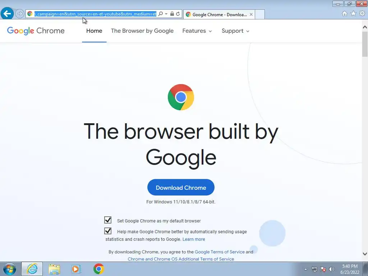Image resolution: width=368 pixels, height=276 pixels.
Task: Open the clock showing 5:40 PM
Action: 350,269
